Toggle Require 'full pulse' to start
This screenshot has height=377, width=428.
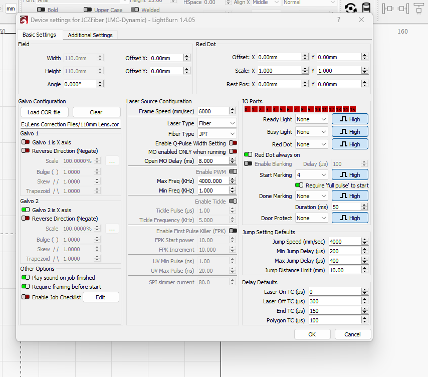pyautogui.click(x=299, y=185)
